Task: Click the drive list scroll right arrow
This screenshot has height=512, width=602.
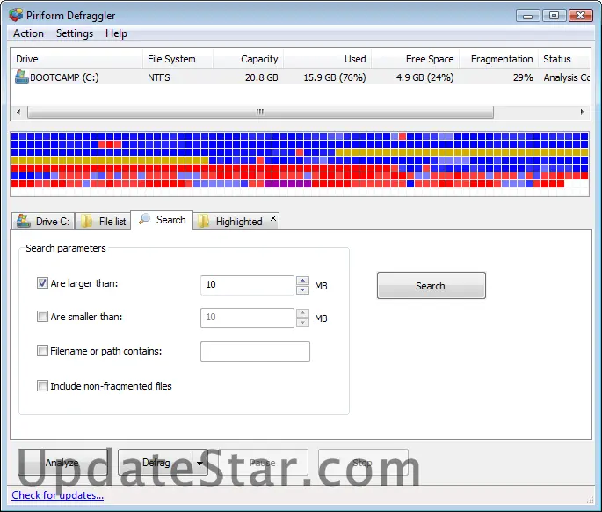Action: [582, 113]
